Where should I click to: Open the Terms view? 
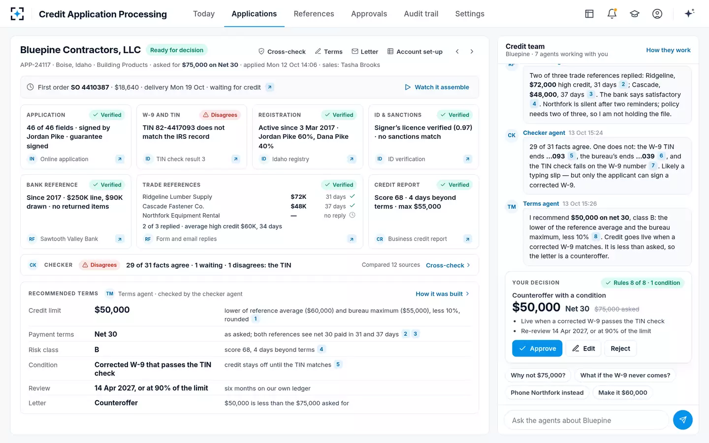coord(329,51)
